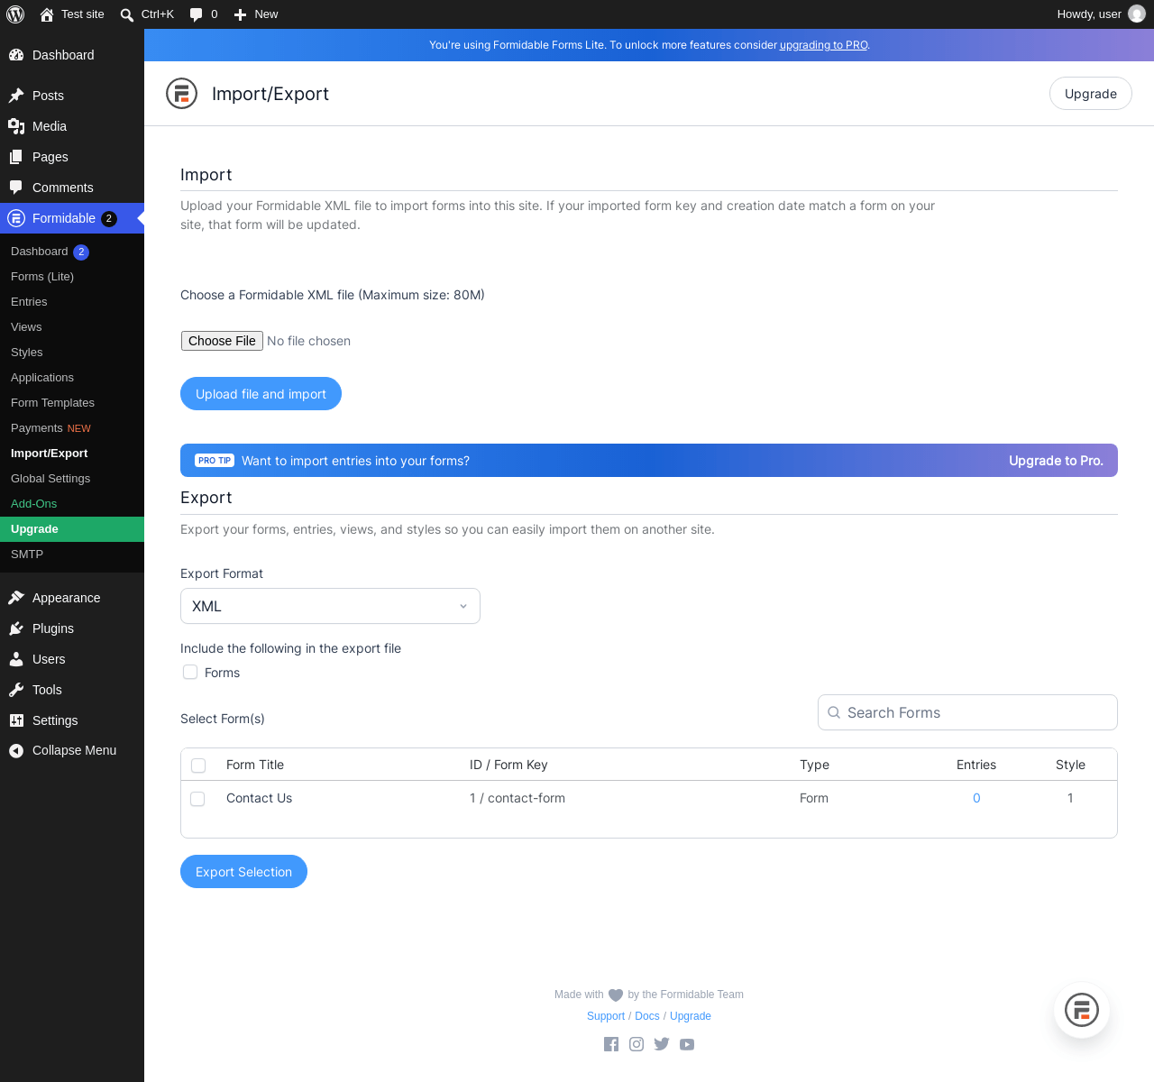
Task: Open Global Settings in Formidable submenu
Action: [x=50, y=479]
